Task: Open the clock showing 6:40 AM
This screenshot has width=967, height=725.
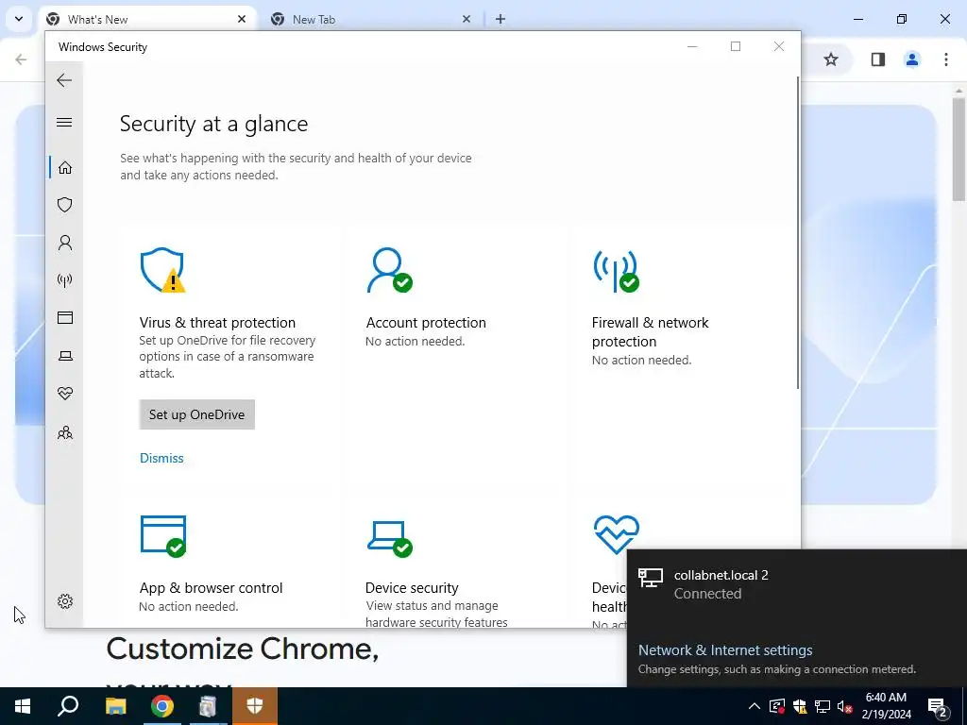Action: coord(886,706)
